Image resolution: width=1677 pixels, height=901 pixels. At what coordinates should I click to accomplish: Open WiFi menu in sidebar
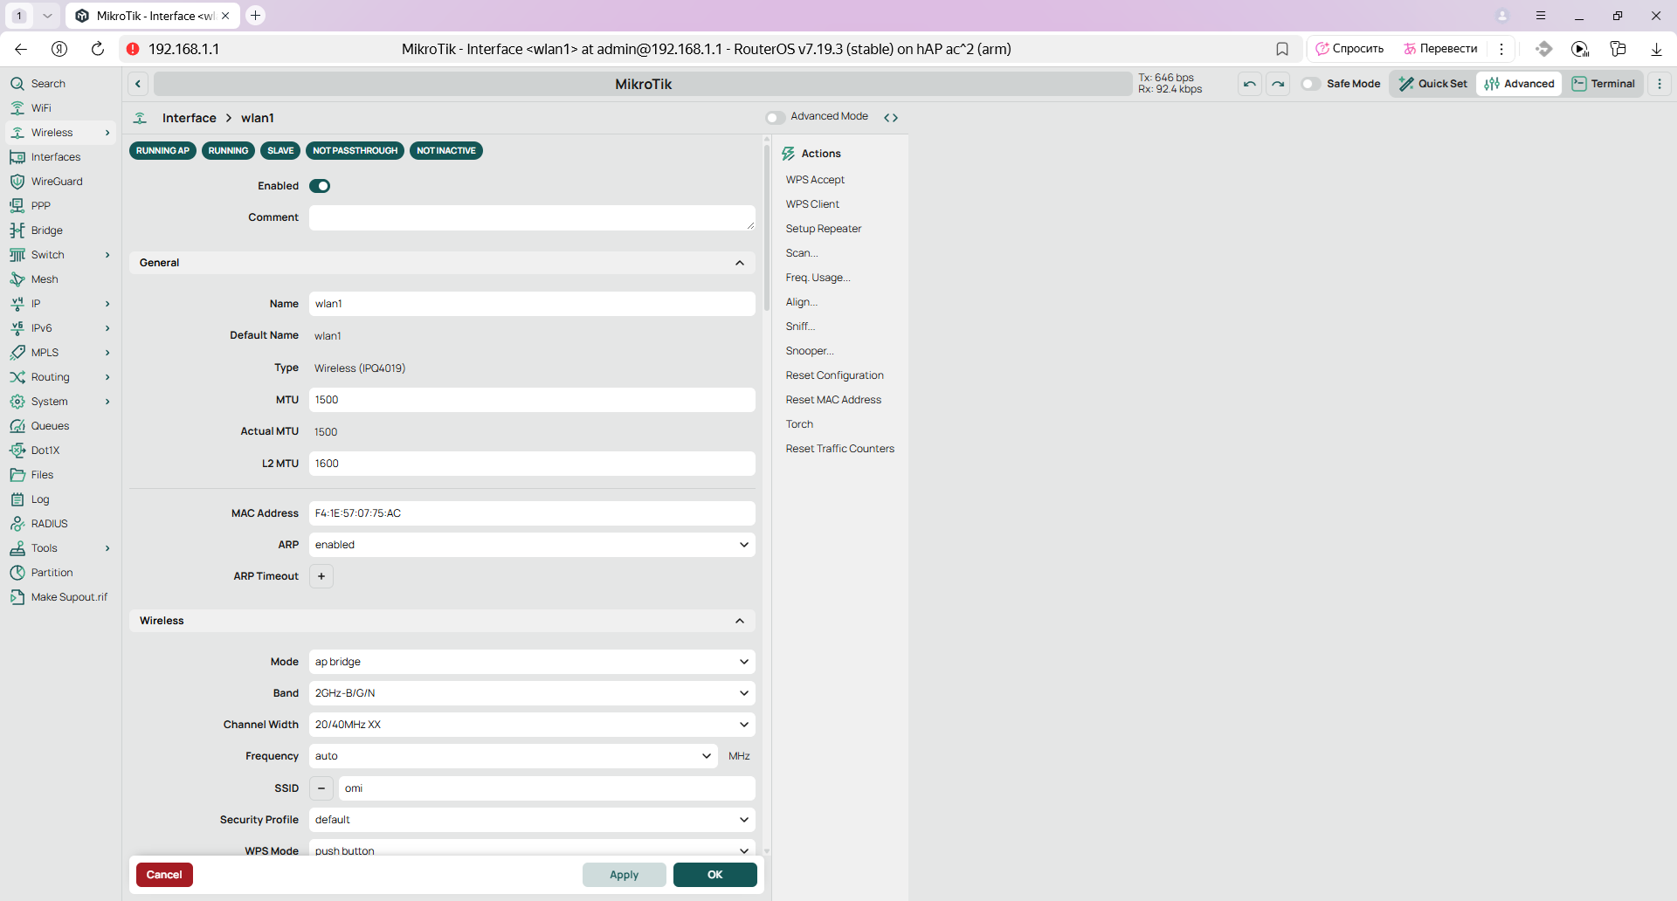60,108
